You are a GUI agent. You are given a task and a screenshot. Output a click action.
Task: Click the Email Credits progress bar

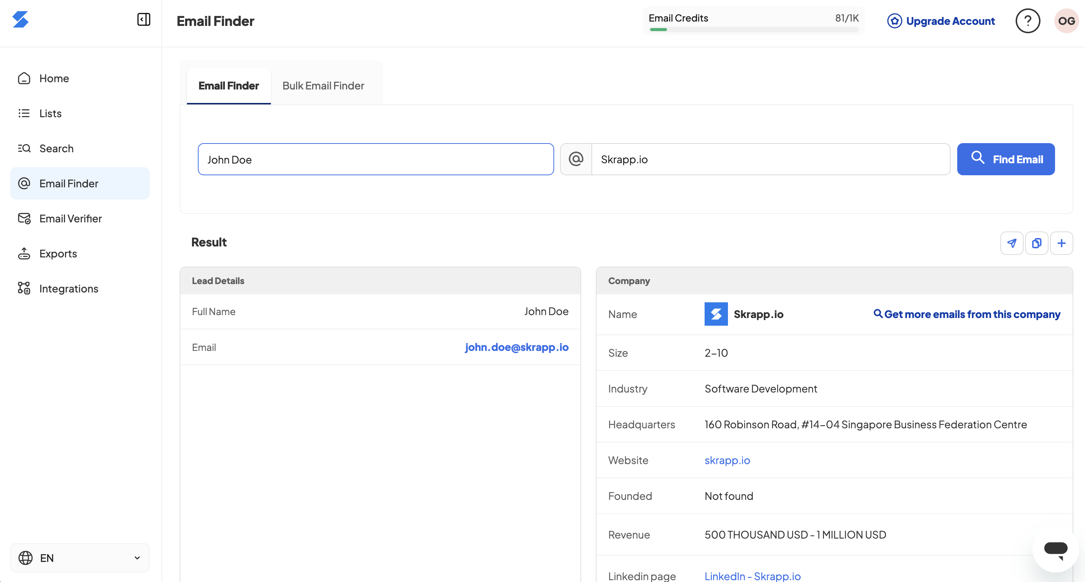[754, 30]
